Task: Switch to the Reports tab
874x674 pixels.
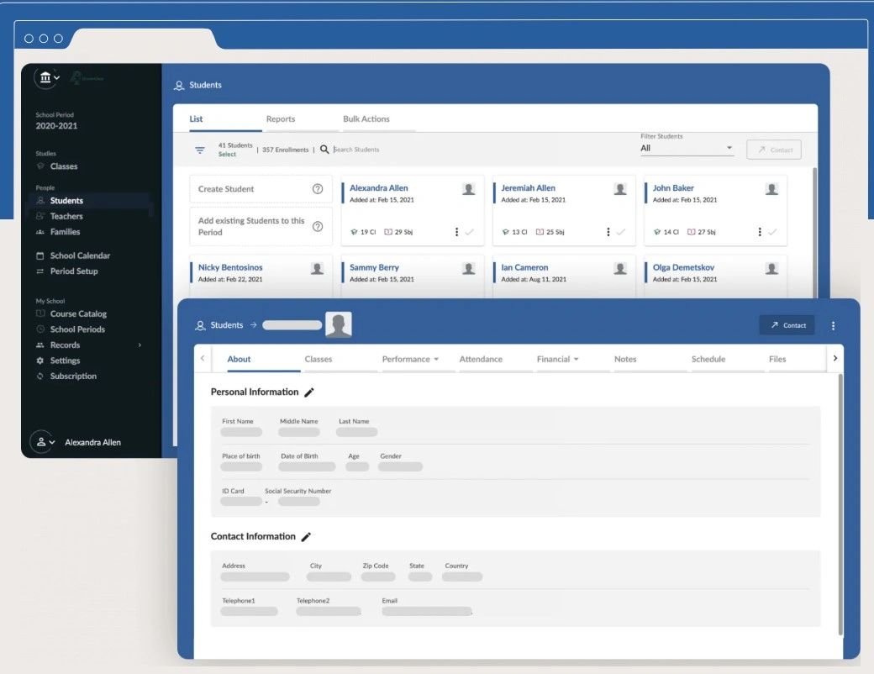Action: (x=281, y=119)
